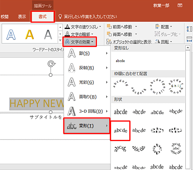193x170 pixels.
Task: Open the 配置 align dropdown
Action: click(164, 27)
